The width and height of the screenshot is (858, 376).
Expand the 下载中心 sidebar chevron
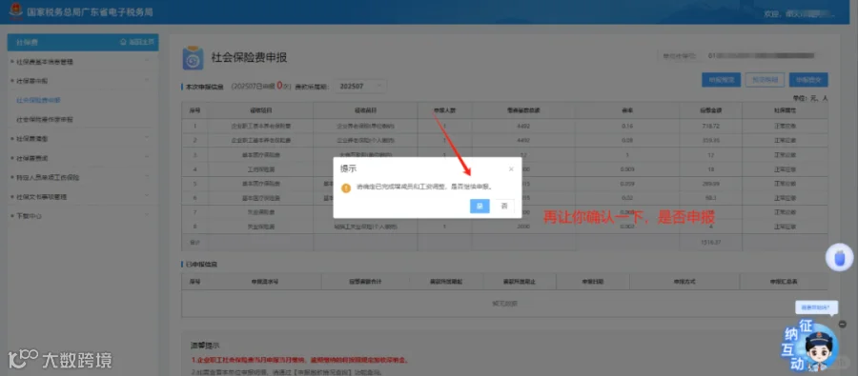pyautogui.click(x=147, y=216)
